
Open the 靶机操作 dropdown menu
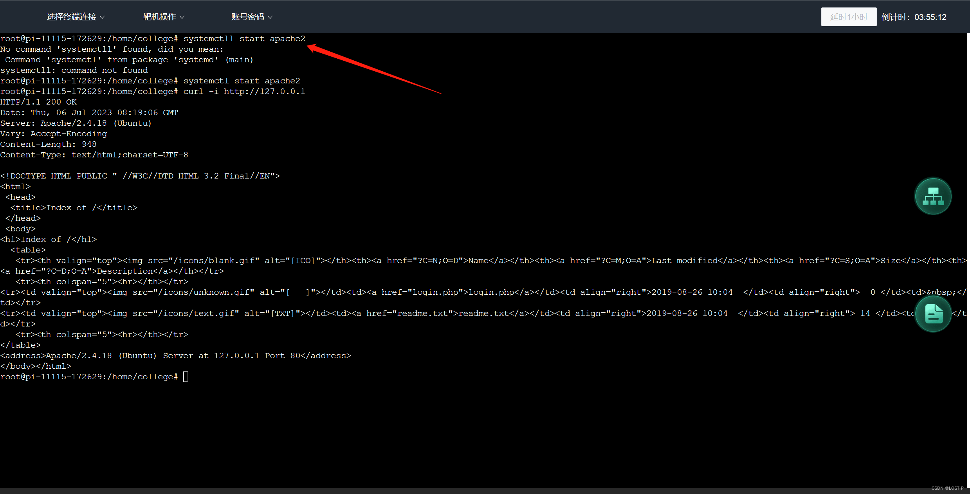click(x=163, y=17)
